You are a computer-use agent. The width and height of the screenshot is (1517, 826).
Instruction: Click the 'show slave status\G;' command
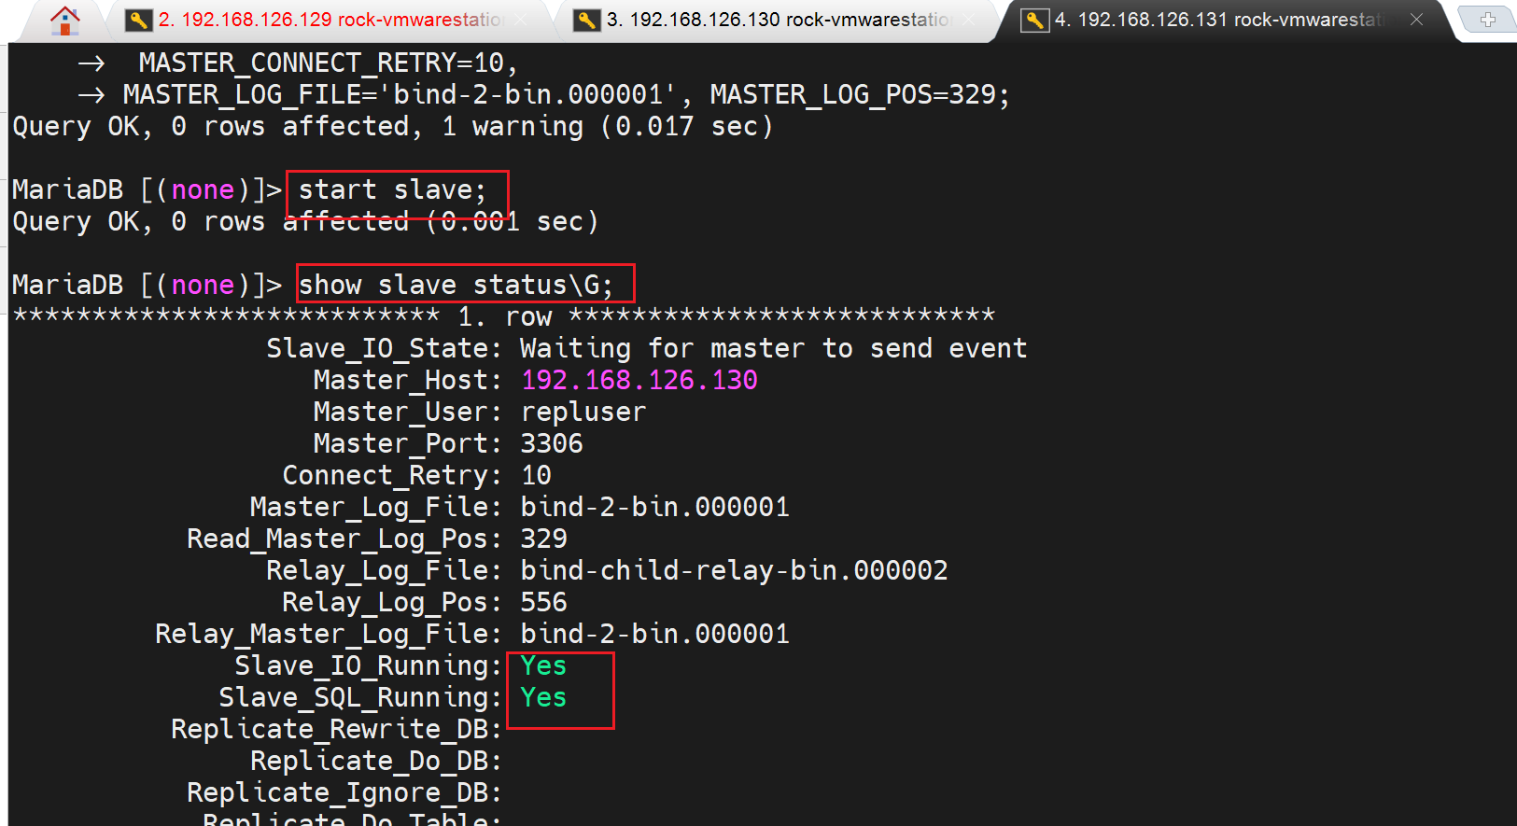pos(456,285)
